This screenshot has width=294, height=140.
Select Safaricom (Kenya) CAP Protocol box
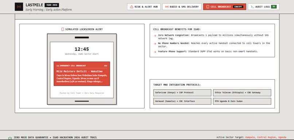182,92
